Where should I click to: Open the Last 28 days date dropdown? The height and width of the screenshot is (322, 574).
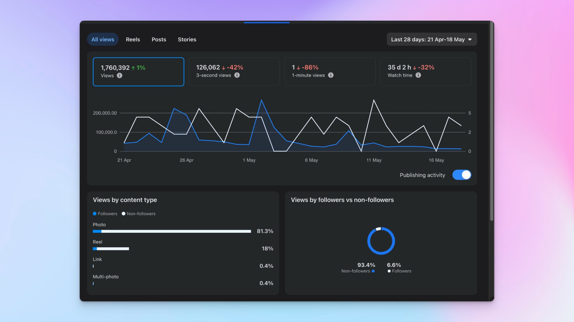432,39
